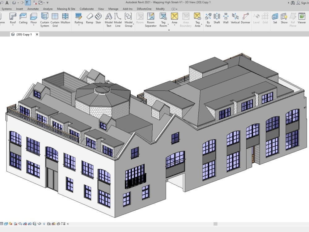Image resolution: width=309 pixels, height=232 pixels.
Task: Pick the Model Line tool
Action: coord(118,20)
